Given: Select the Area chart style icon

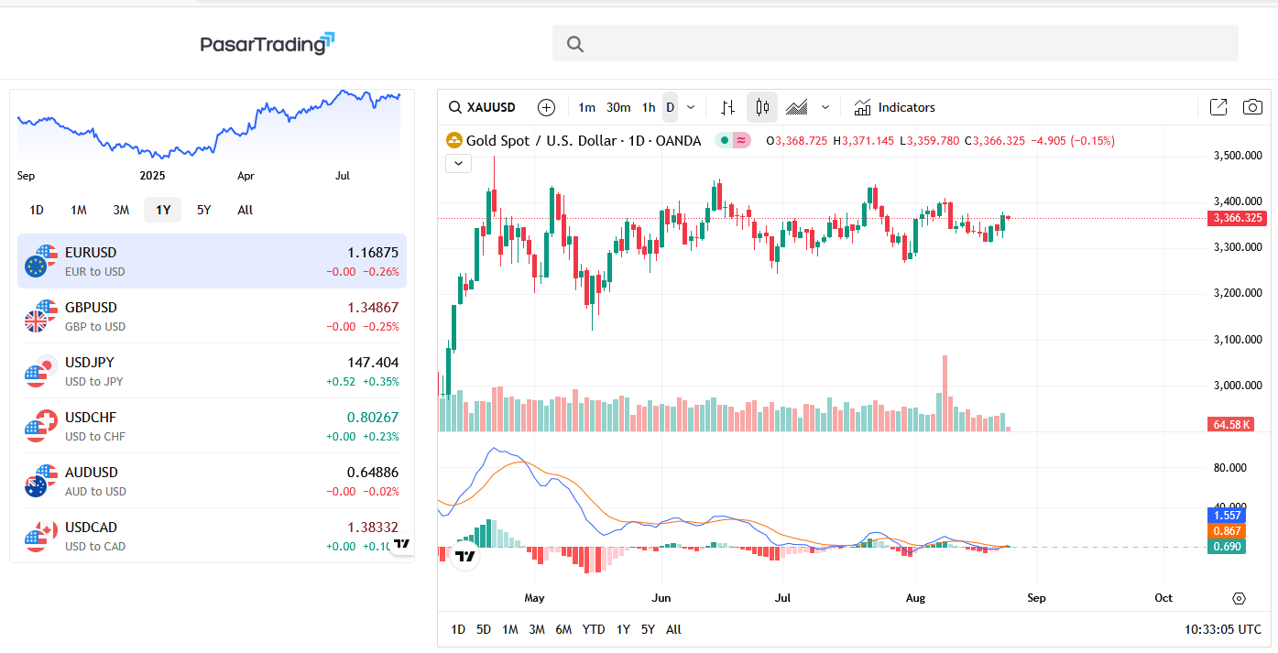Looking at the screenshot, I should (797, 107).
